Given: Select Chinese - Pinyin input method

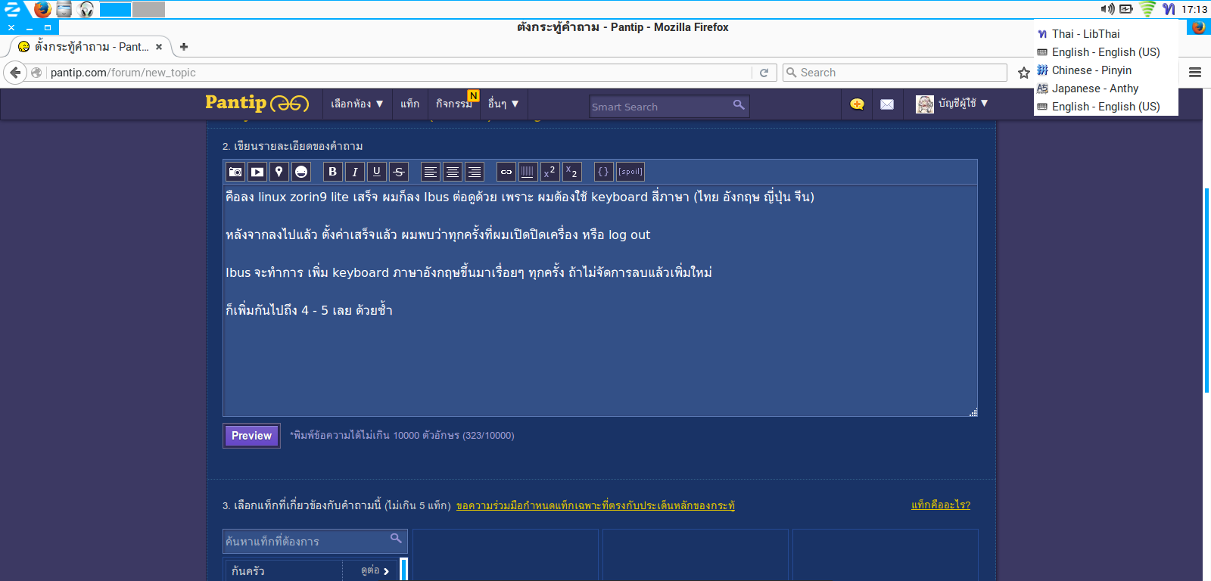Looking at the screenshot, I should [1106, 70].
